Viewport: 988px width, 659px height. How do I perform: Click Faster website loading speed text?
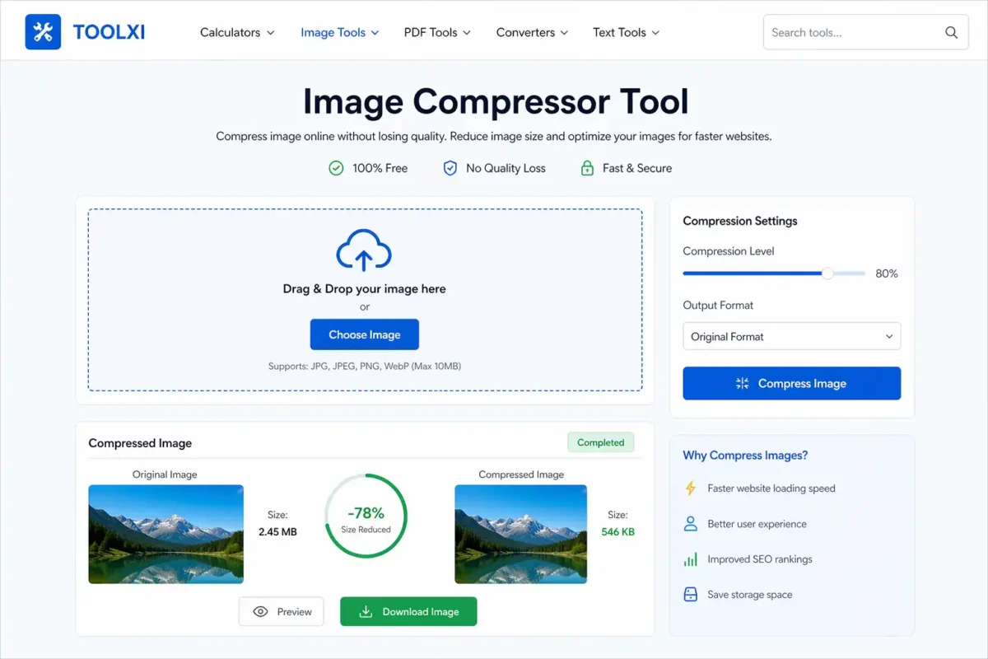(771, 488)
